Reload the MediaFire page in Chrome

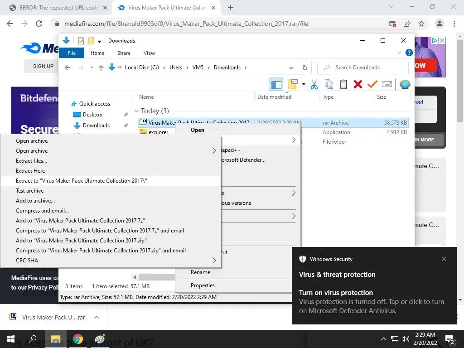tap(39, 24)
